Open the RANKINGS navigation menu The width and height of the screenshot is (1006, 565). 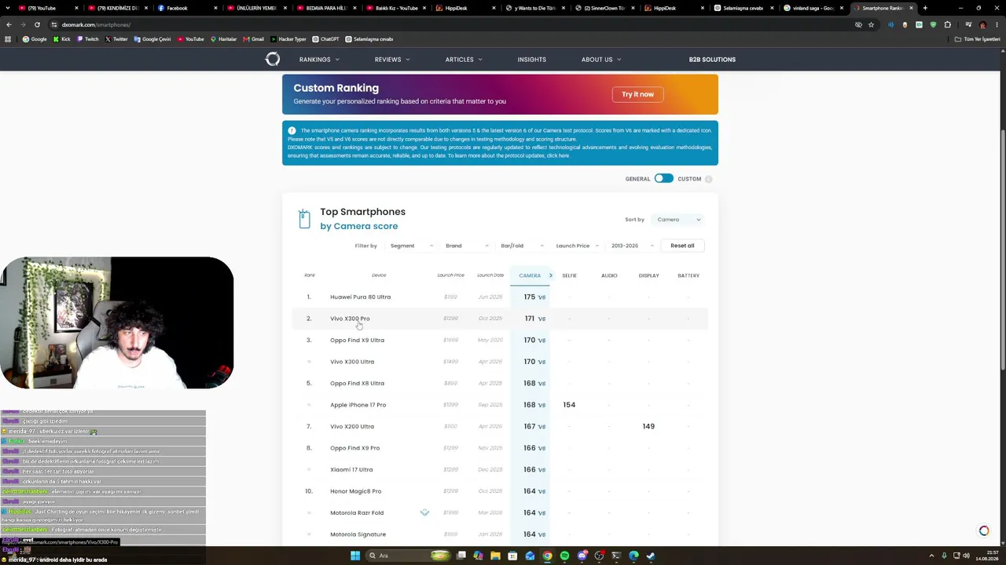pyautogui.click(x=319, y=60)
